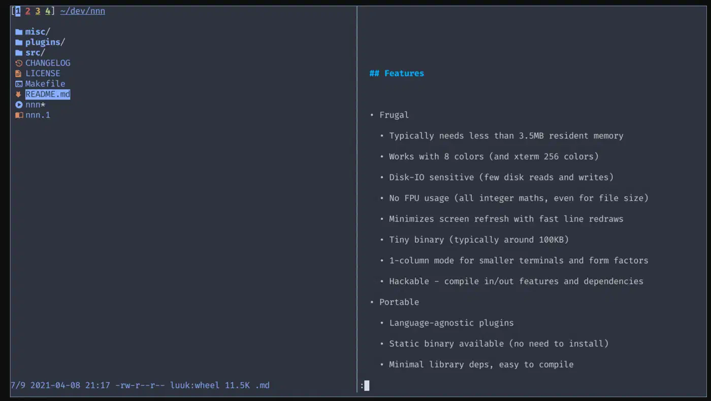The height and width of the screenshot is (401, 711).
Task: Click the plugins directory folder icon
Action: point(19,43)
